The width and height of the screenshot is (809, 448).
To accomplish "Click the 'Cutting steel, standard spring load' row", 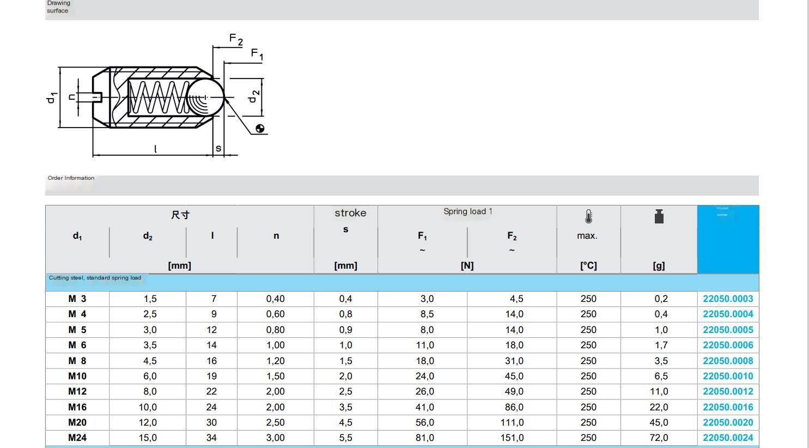I will pos(402,282).
